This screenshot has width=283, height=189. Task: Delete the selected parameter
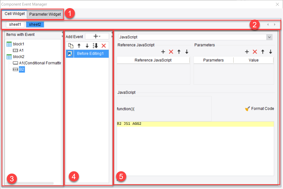(255, 52)
